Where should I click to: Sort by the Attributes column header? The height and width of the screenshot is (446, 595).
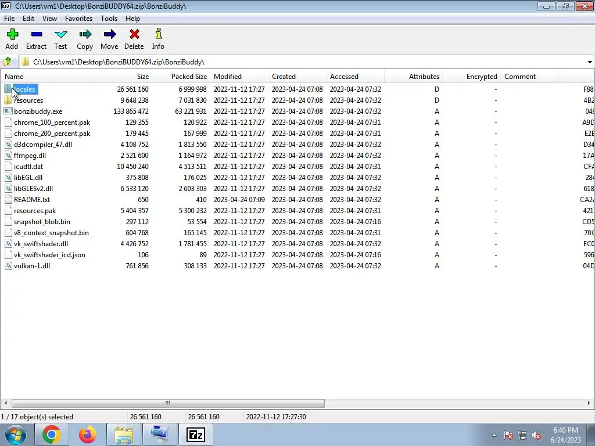coord(413,76)
